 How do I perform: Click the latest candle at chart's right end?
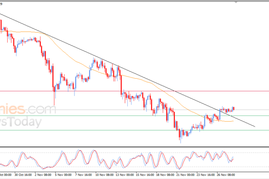pyautogui.click(x=233, y=108)
